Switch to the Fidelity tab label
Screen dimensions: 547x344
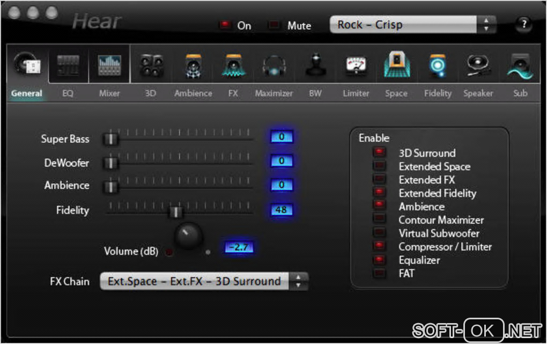pos(438,93)
